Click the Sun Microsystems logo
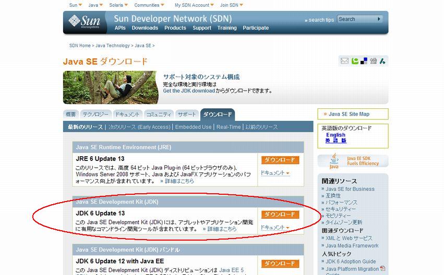 click(x=85, y=21)
